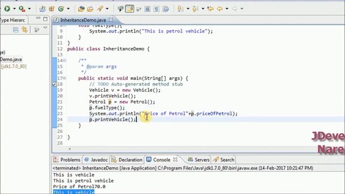This screenshot has height=194, width=345.
Task: Open the Forward navigation history dropdown
Action: [242, 9]
